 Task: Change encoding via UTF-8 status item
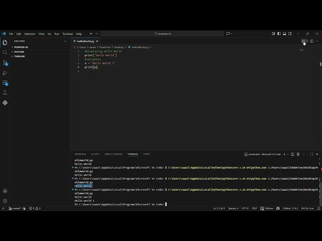(x=245, y=208)
